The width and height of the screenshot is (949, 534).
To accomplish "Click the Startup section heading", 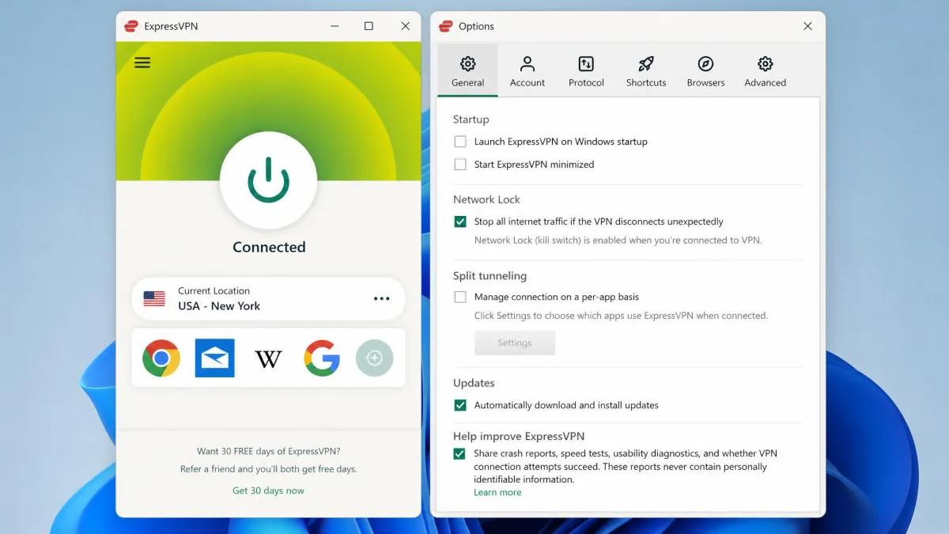I will coord(471,119).
